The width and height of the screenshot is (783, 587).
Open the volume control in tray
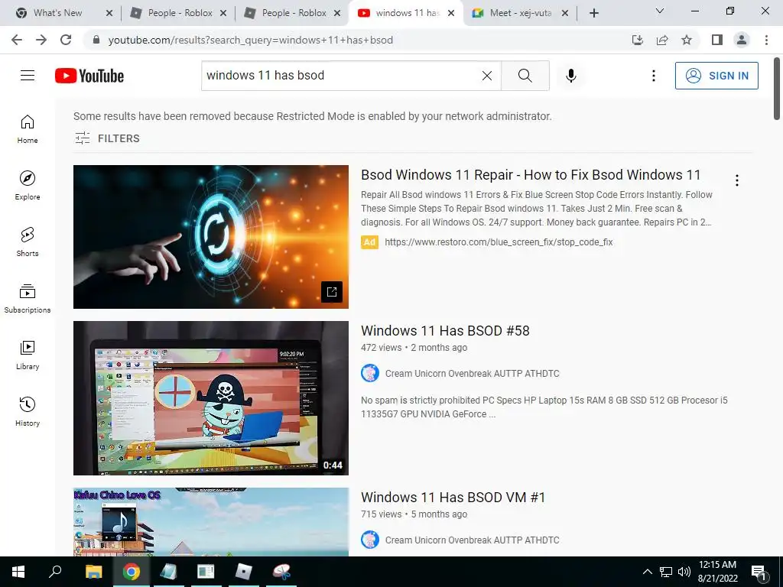pos(684,572)
